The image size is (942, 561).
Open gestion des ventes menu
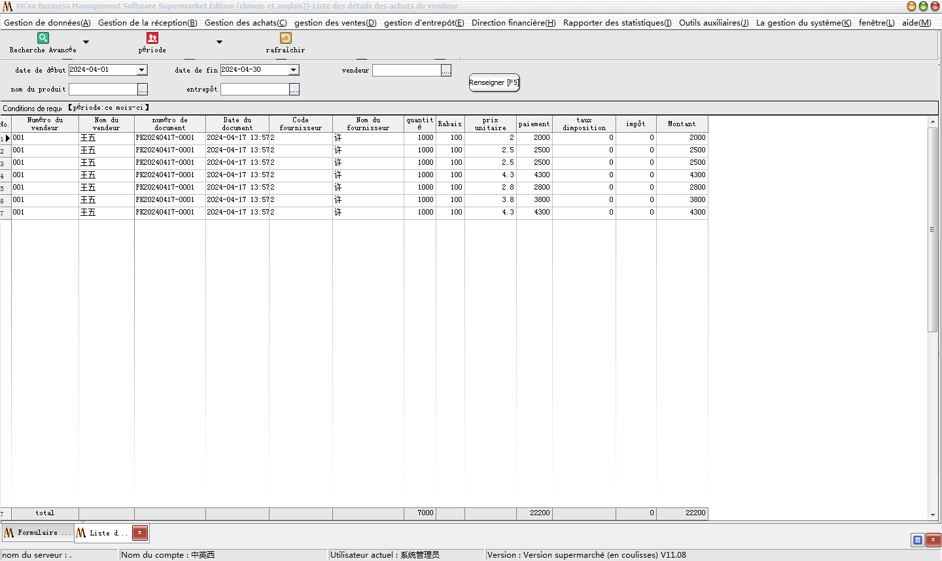(x=336, y=22)
